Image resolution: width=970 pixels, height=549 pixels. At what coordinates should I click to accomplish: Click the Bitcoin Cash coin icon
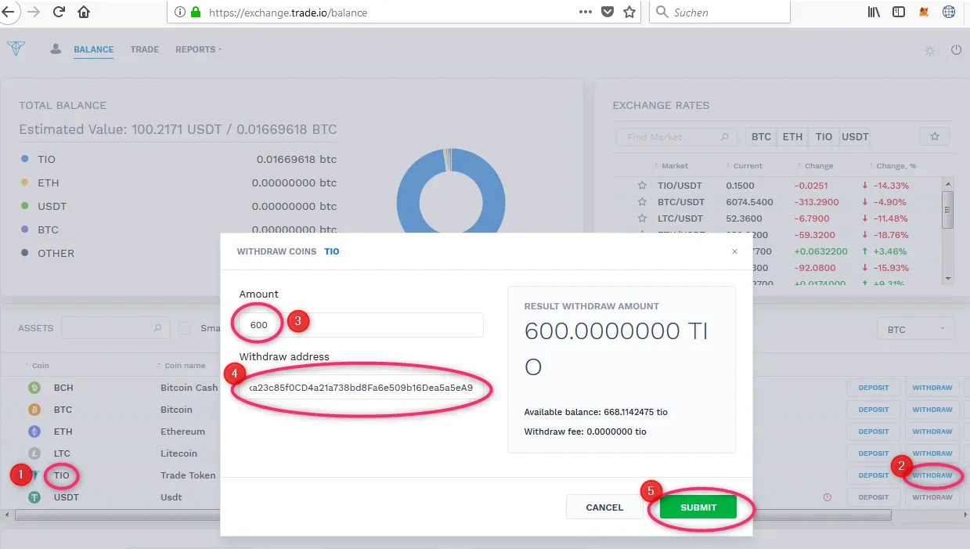(x=34, y=388)
